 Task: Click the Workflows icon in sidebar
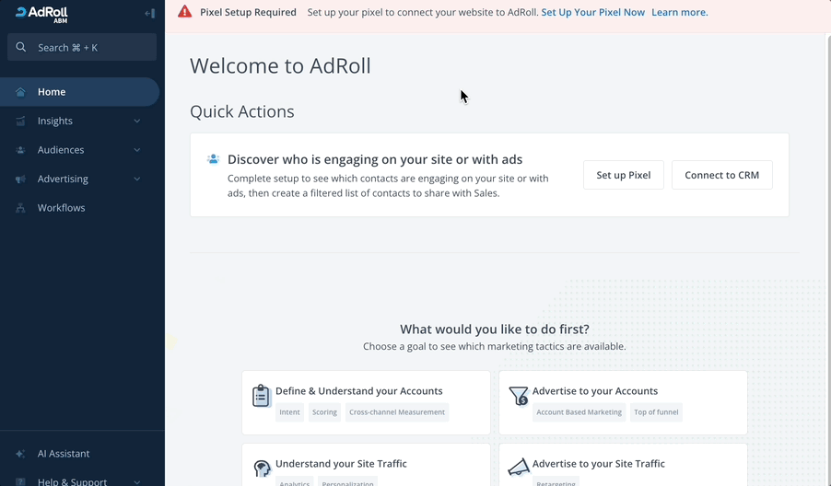[20, 208]
